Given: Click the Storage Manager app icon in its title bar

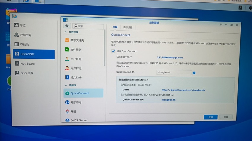Looking at the screenshot, I should click(x=15, y=16).
